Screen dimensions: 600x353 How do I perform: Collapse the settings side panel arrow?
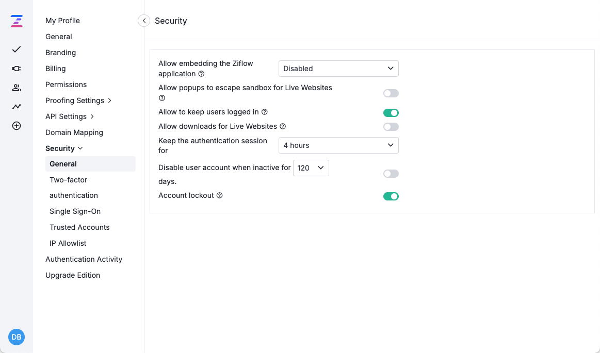coord(144,21)
